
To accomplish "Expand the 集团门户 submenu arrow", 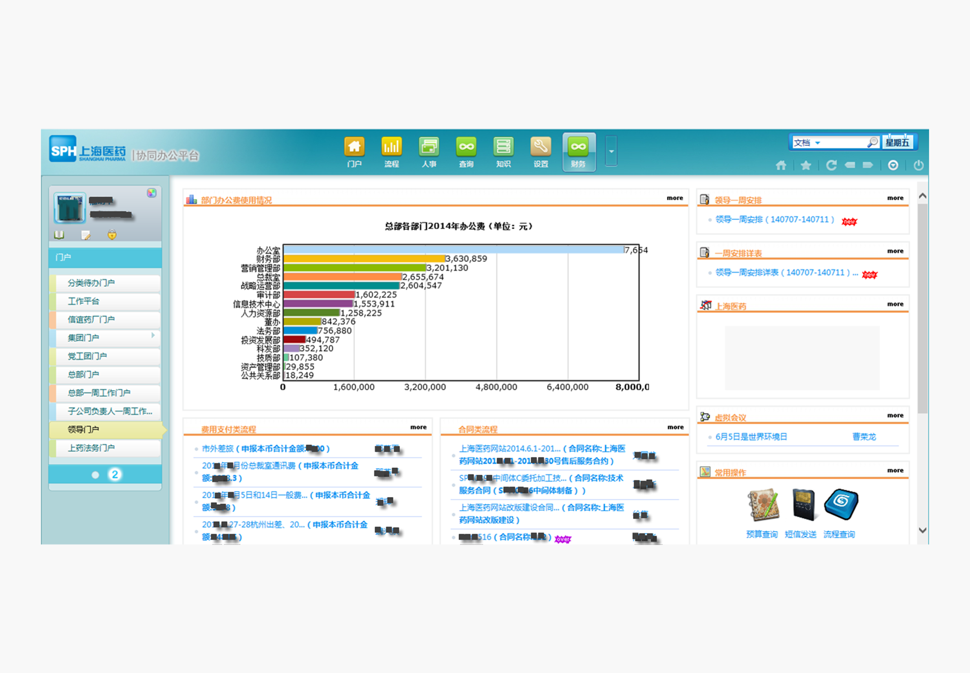I will pyautogui.click(x=153, y=335).
